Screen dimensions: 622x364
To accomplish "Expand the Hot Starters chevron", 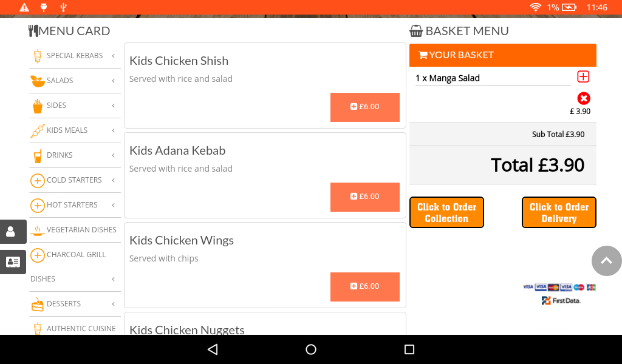I will (x=113, y=205).
